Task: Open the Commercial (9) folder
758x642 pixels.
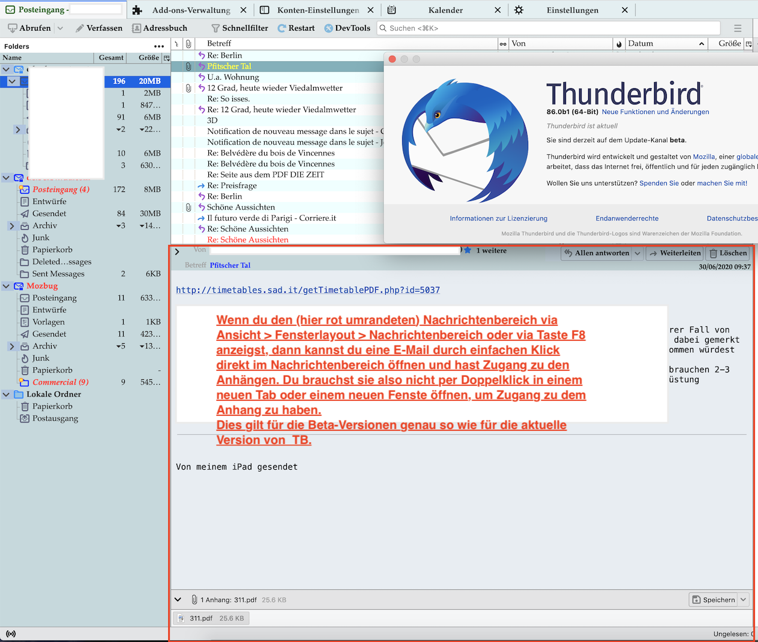Action: click(x=60, y=382)
